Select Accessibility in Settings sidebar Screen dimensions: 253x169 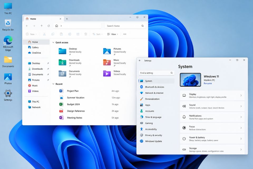157,129
